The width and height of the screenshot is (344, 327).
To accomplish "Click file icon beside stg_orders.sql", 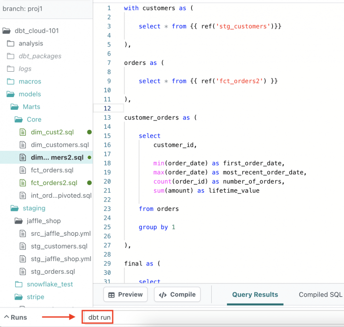I will (22, 272).
